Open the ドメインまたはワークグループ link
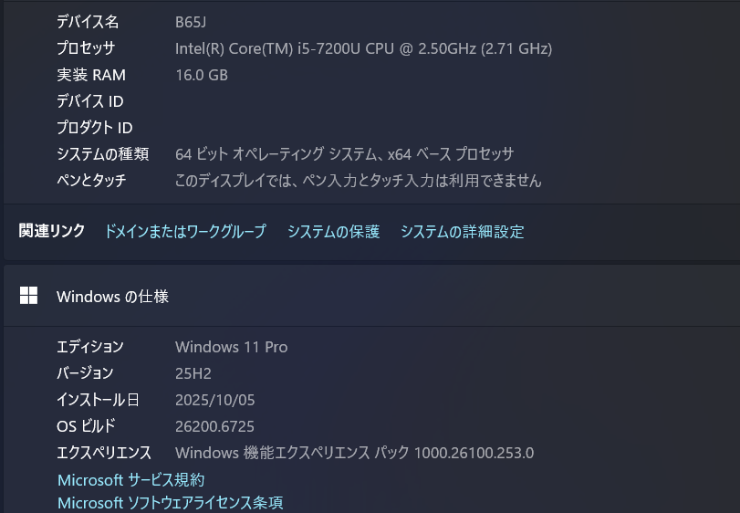This screenshot has height=513, width=740. pos(185,232)
